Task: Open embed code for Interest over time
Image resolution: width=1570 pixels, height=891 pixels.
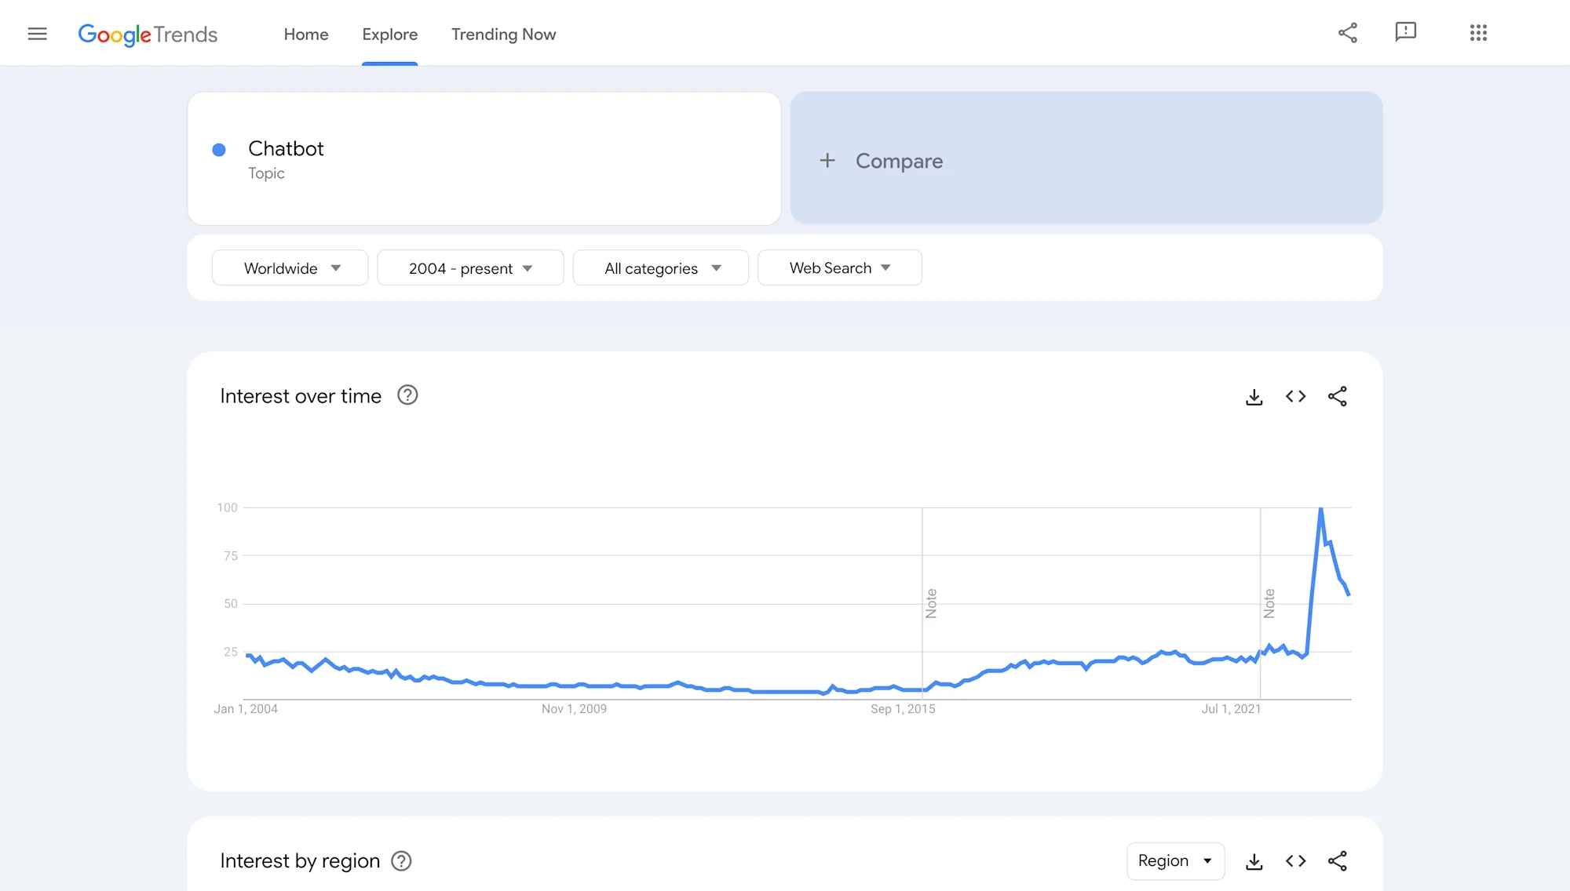Action: [1295, 397]
